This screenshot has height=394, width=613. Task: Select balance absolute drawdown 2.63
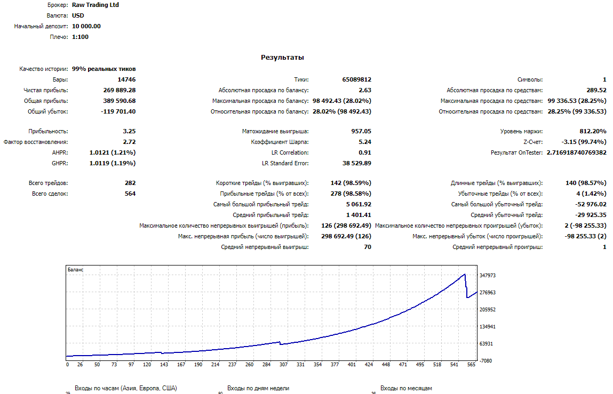pos(365,90)
